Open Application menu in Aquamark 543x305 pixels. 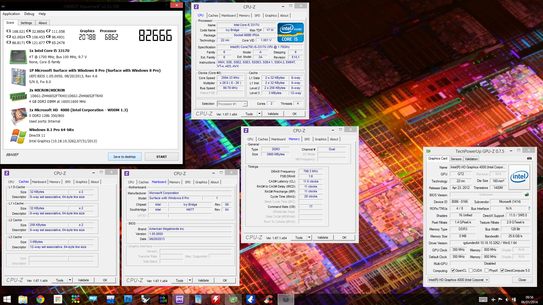point(11,14)
